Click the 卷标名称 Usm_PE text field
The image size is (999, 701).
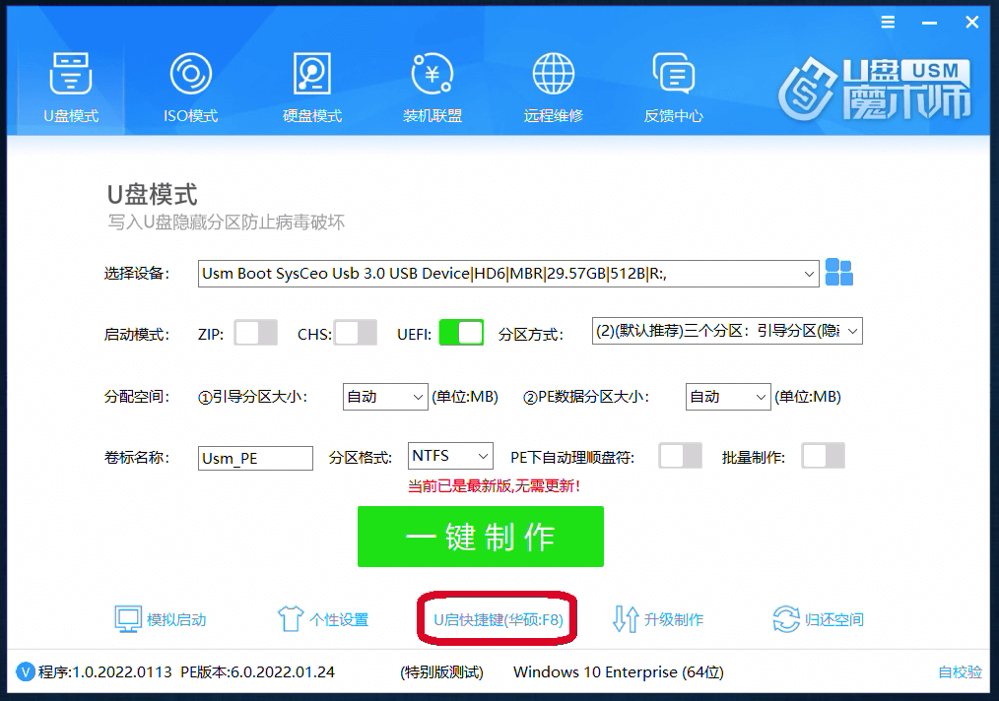255,458
